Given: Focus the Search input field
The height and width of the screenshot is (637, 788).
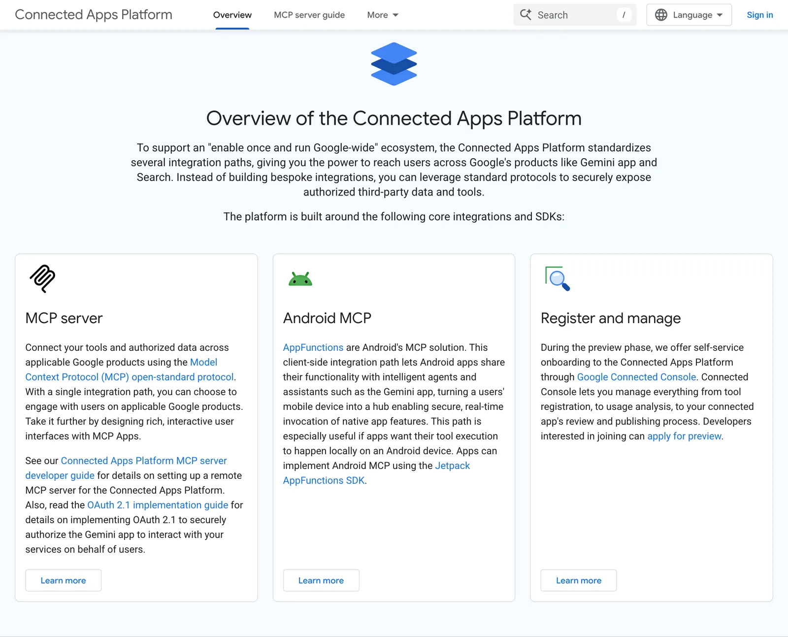Looking at the screenshot, I should (x=575, y=15).
